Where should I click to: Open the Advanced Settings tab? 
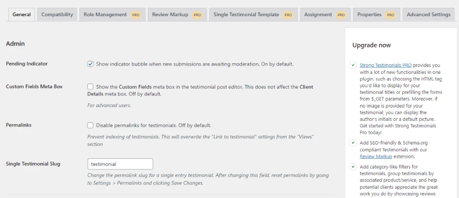click(x=428, y=14)
